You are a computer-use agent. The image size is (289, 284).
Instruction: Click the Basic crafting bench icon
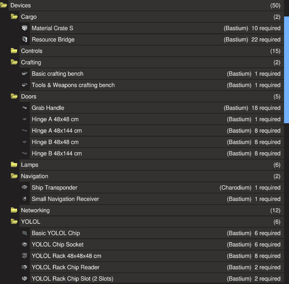[25, 74]
